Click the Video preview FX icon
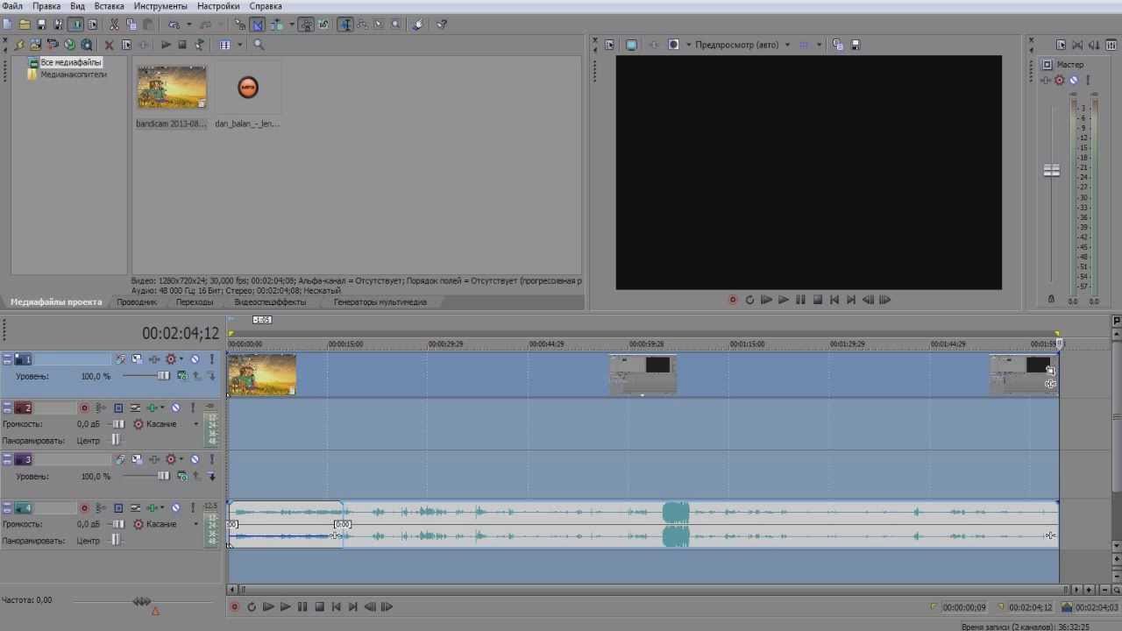This screenshot has height=631, width=1122. click(654, 45)
